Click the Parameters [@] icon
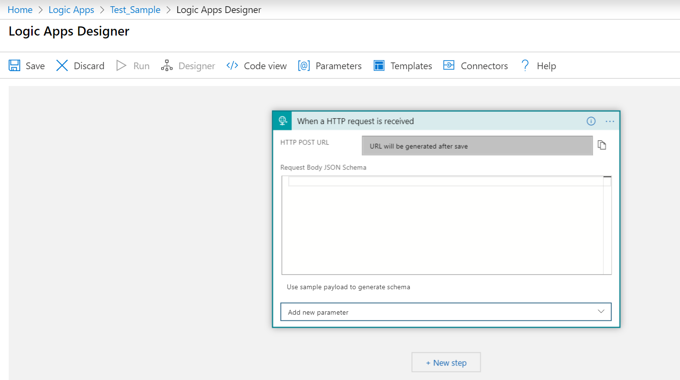This screenshot has height=380, width=680. (304, 66)
